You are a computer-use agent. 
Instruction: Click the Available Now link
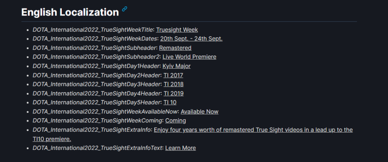coord(200,111)
